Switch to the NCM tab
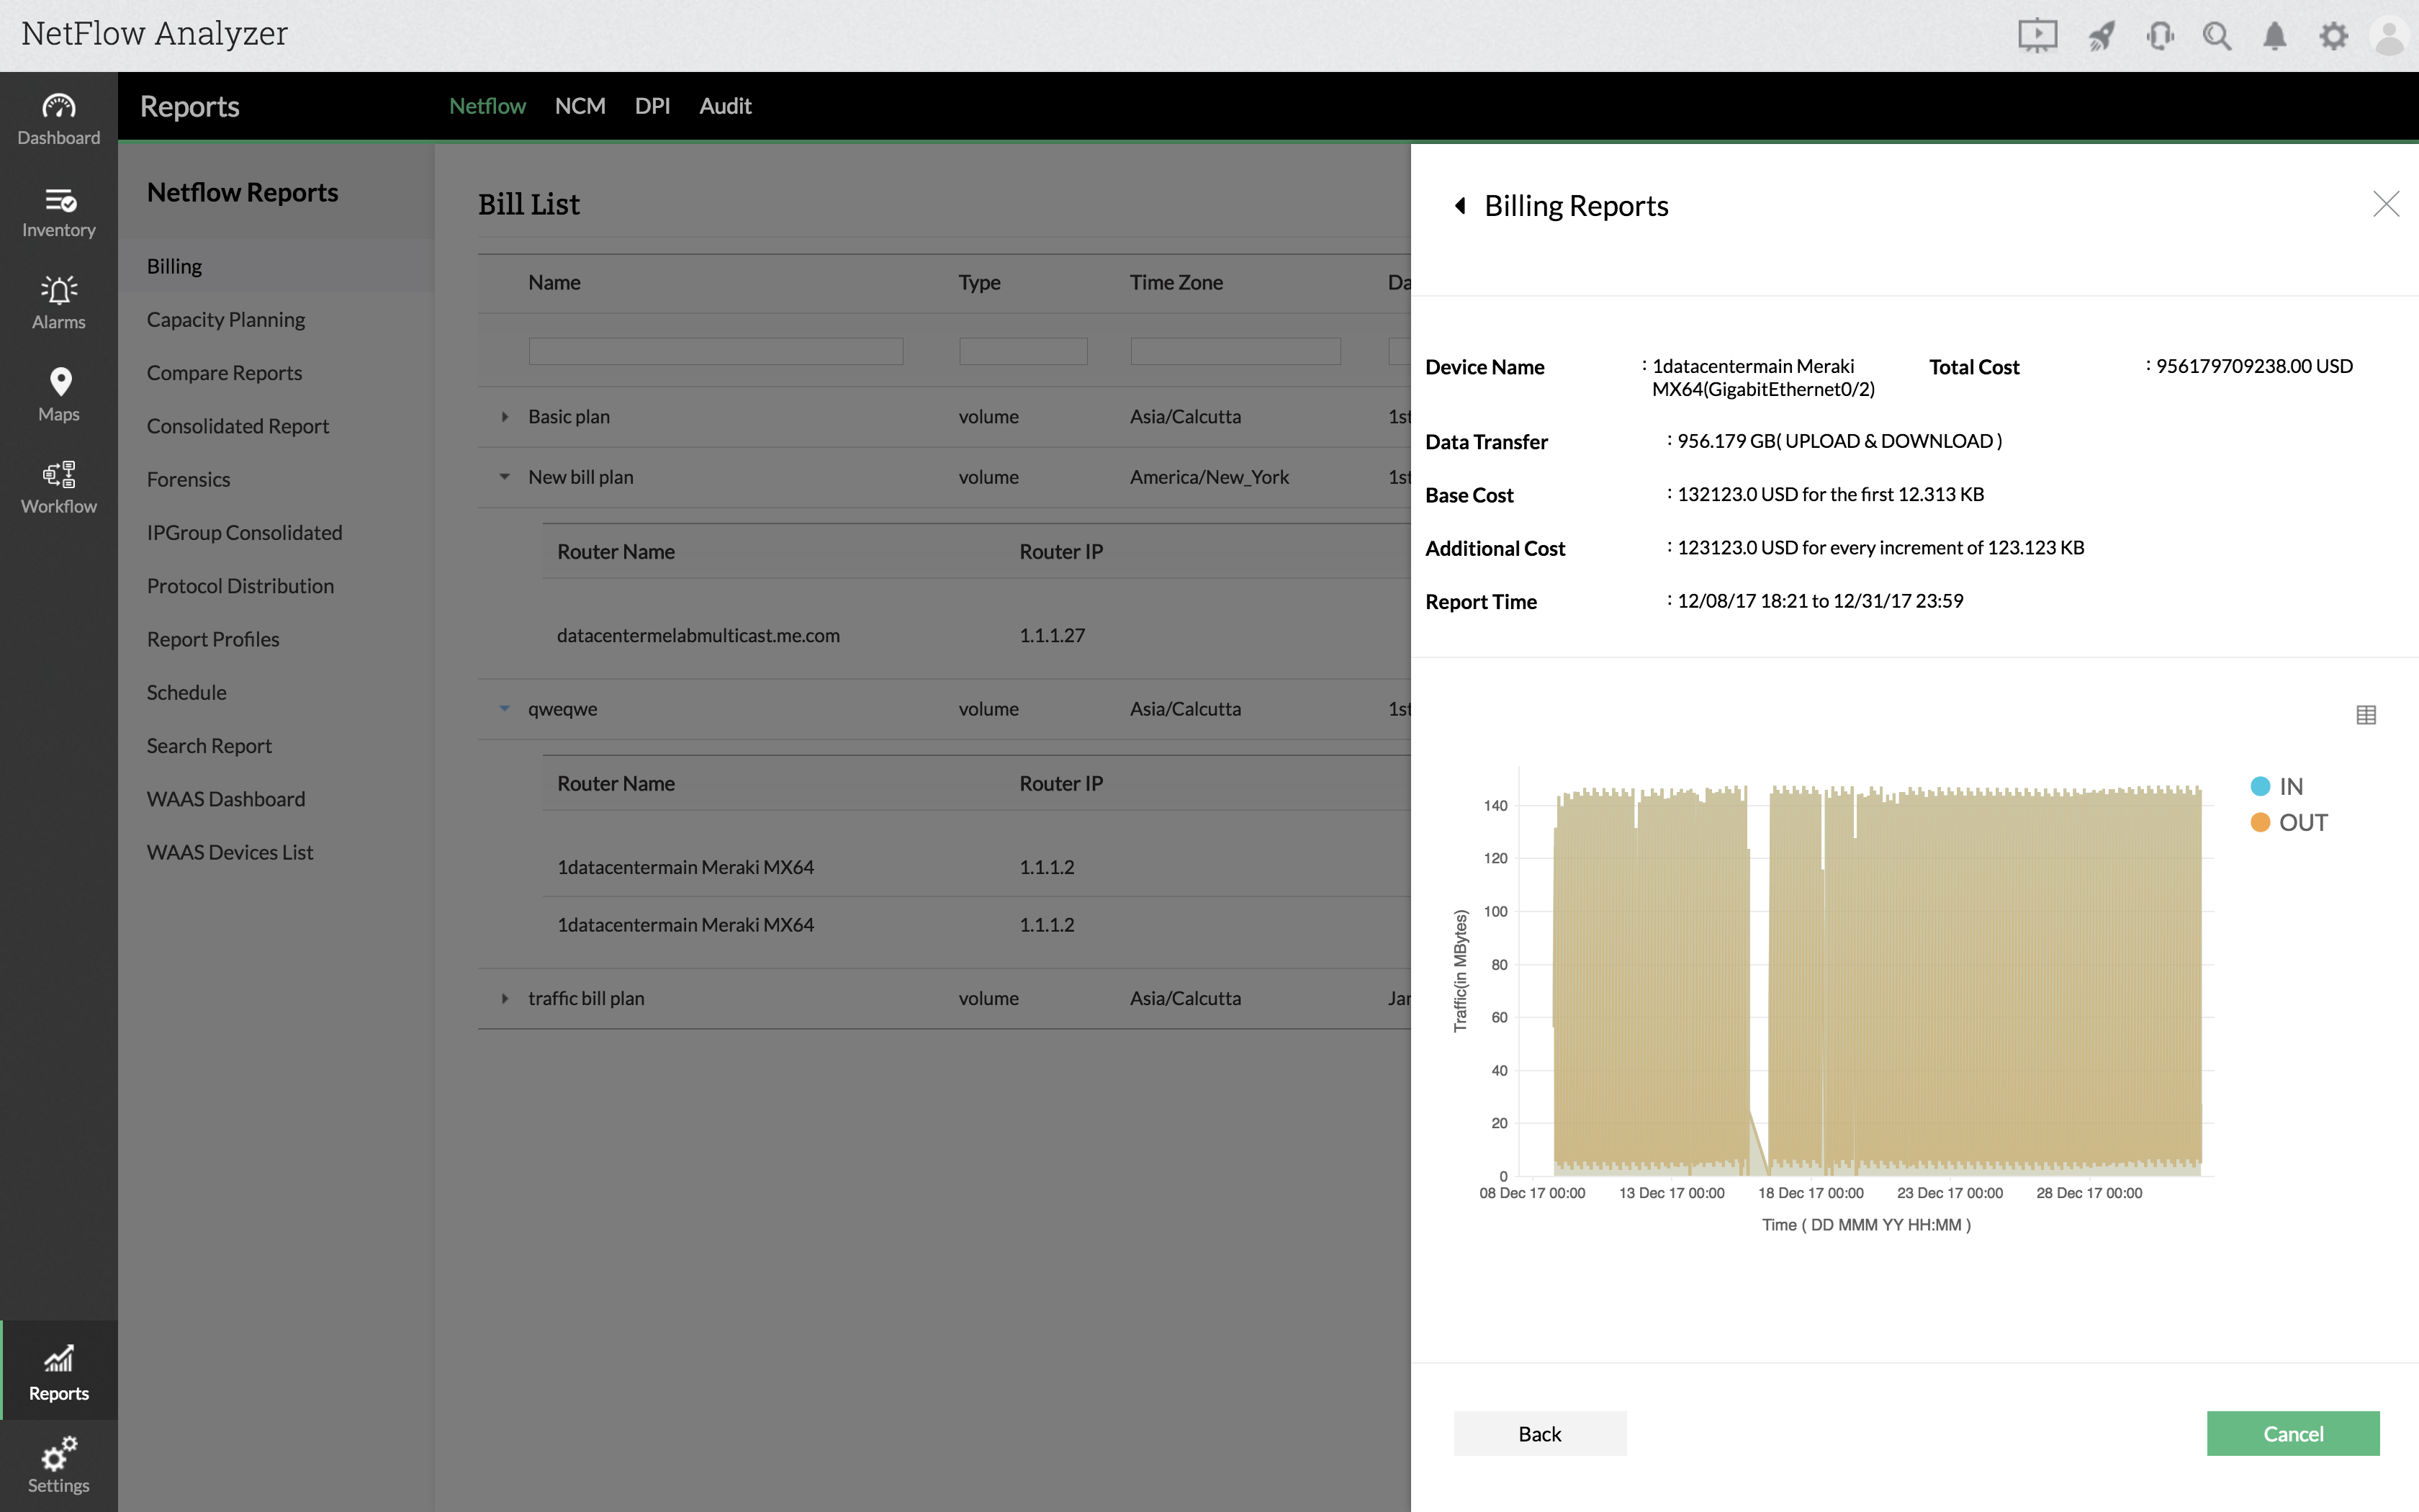Viewport: 2419px width, 1512px height. point(580,106)
